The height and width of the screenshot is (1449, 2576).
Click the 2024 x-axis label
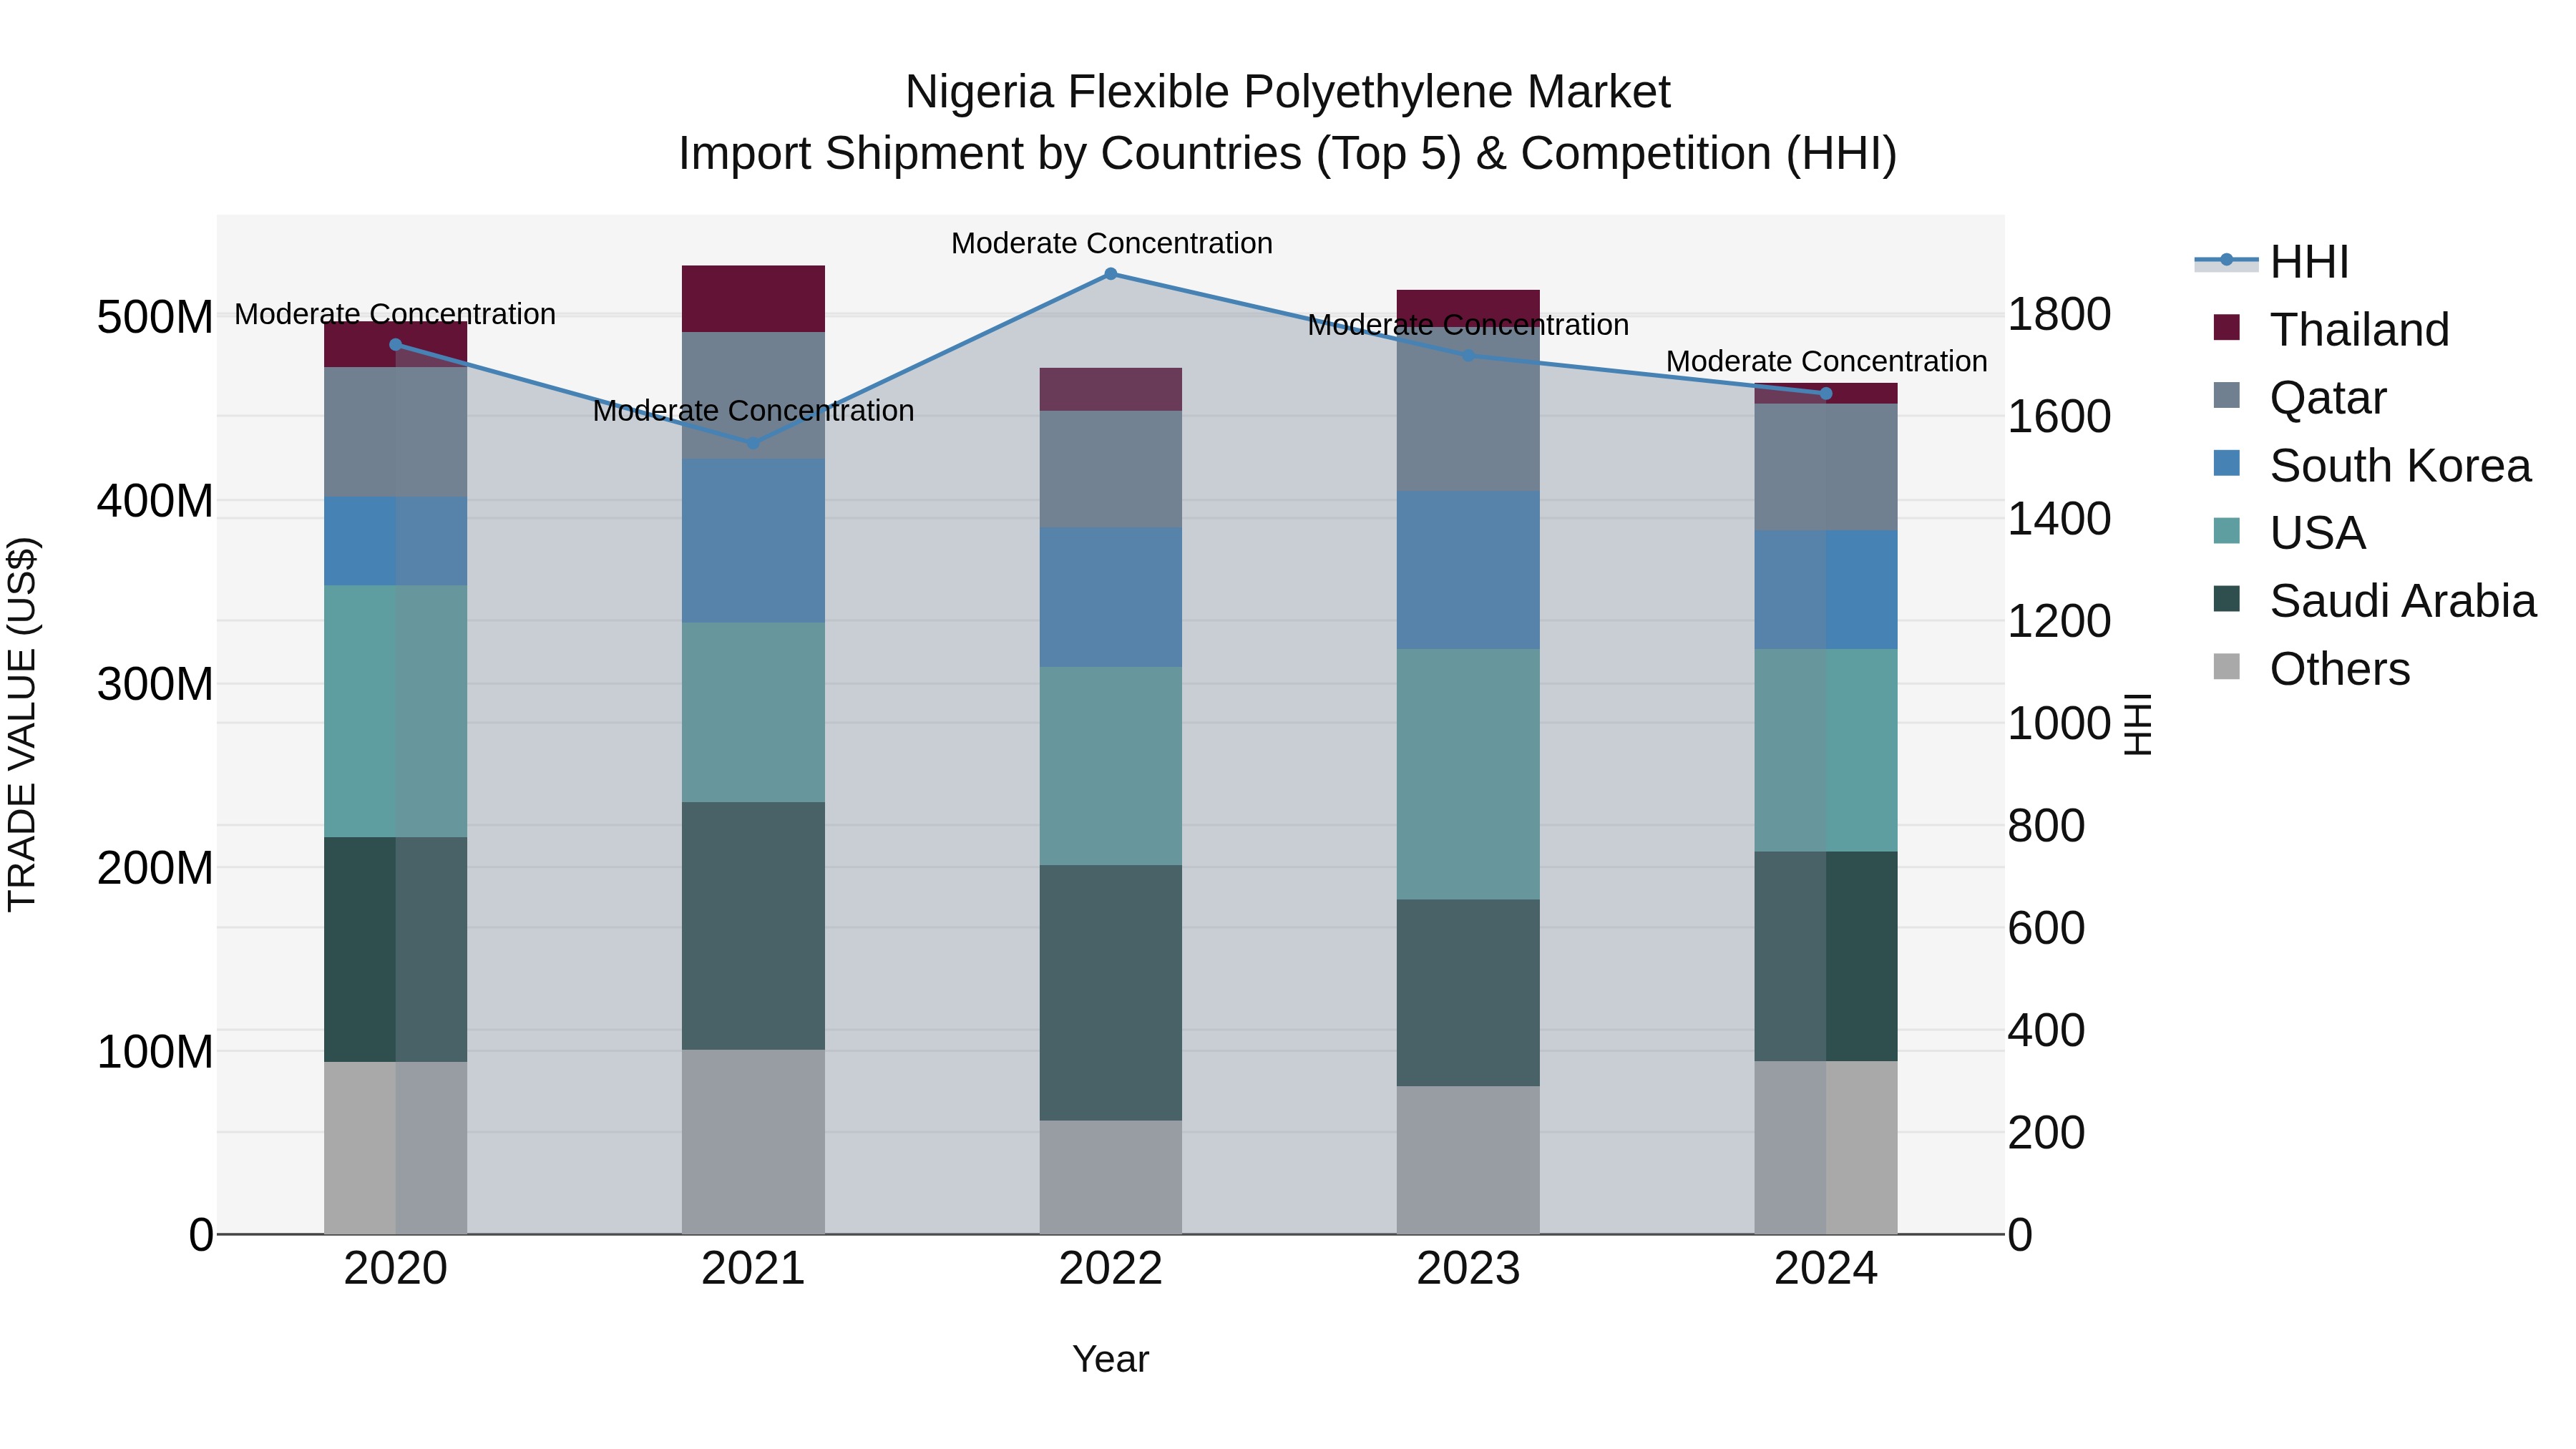pyautogui.click(x=1826, y=1269)
